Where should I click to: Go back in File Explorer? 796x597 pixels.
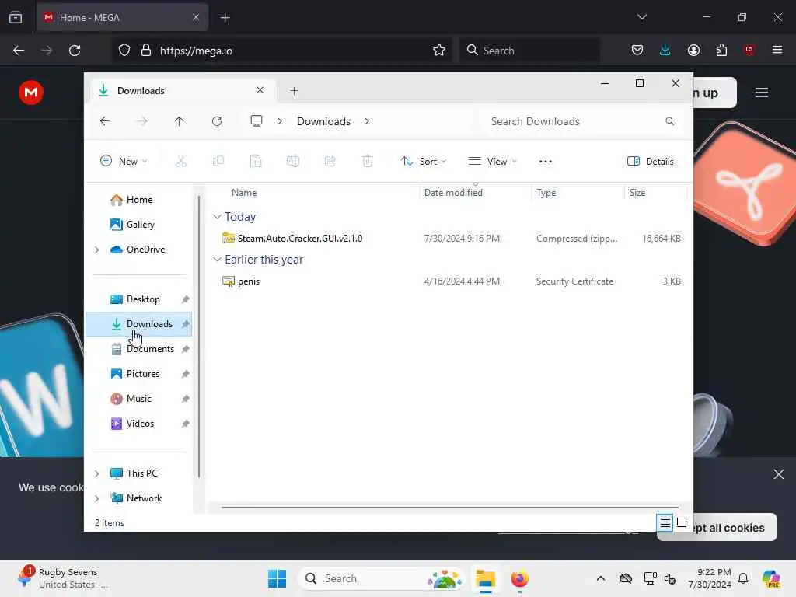click(105, 121)
